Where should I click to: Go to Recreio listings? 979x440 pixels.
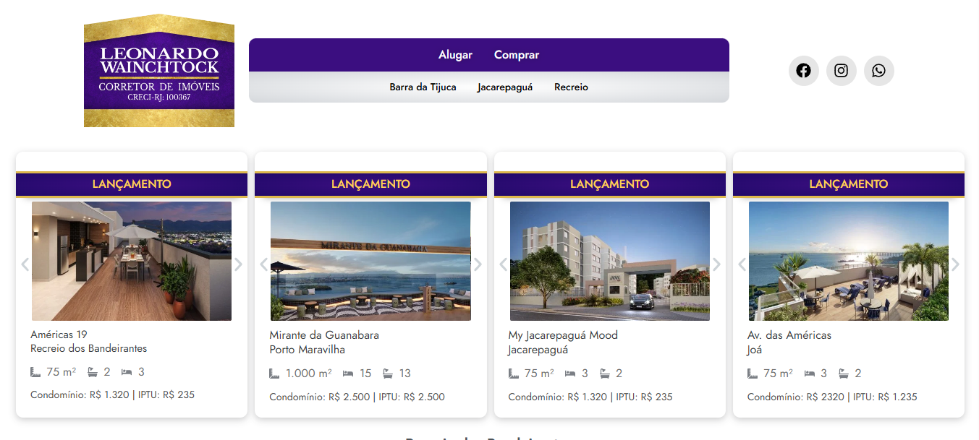pyautogui.click(x=571, y=87)
